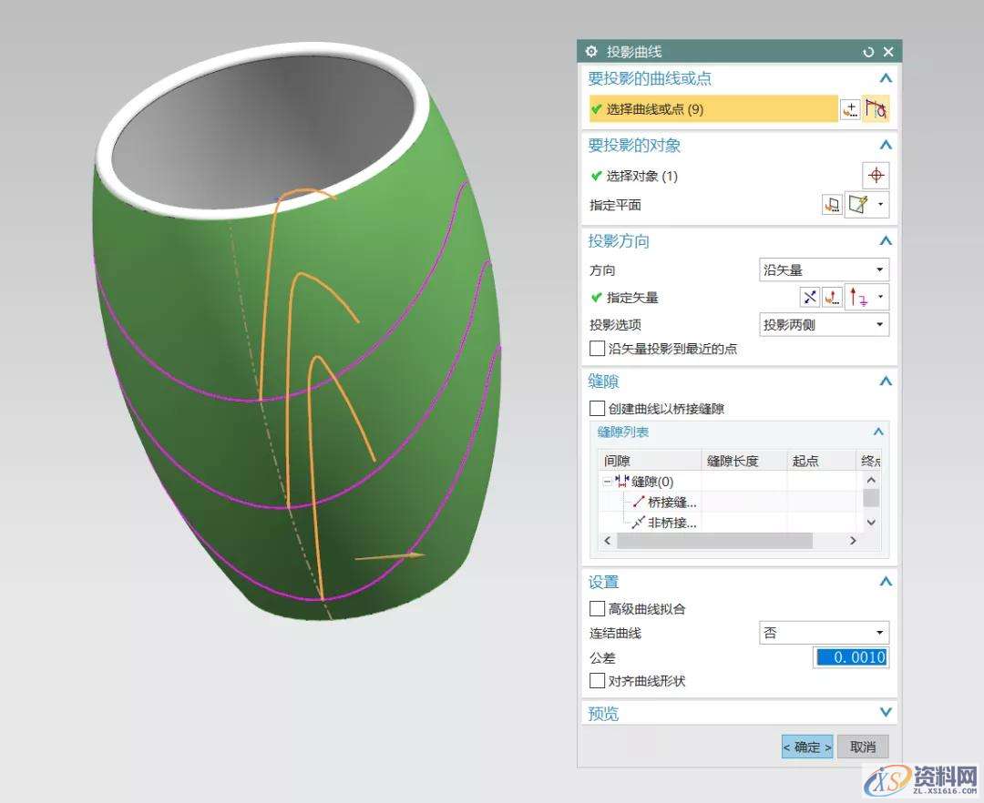The width and height of the screenshot is (984, 803).
Task: Click the 确定 button
Action: [807, 747]
